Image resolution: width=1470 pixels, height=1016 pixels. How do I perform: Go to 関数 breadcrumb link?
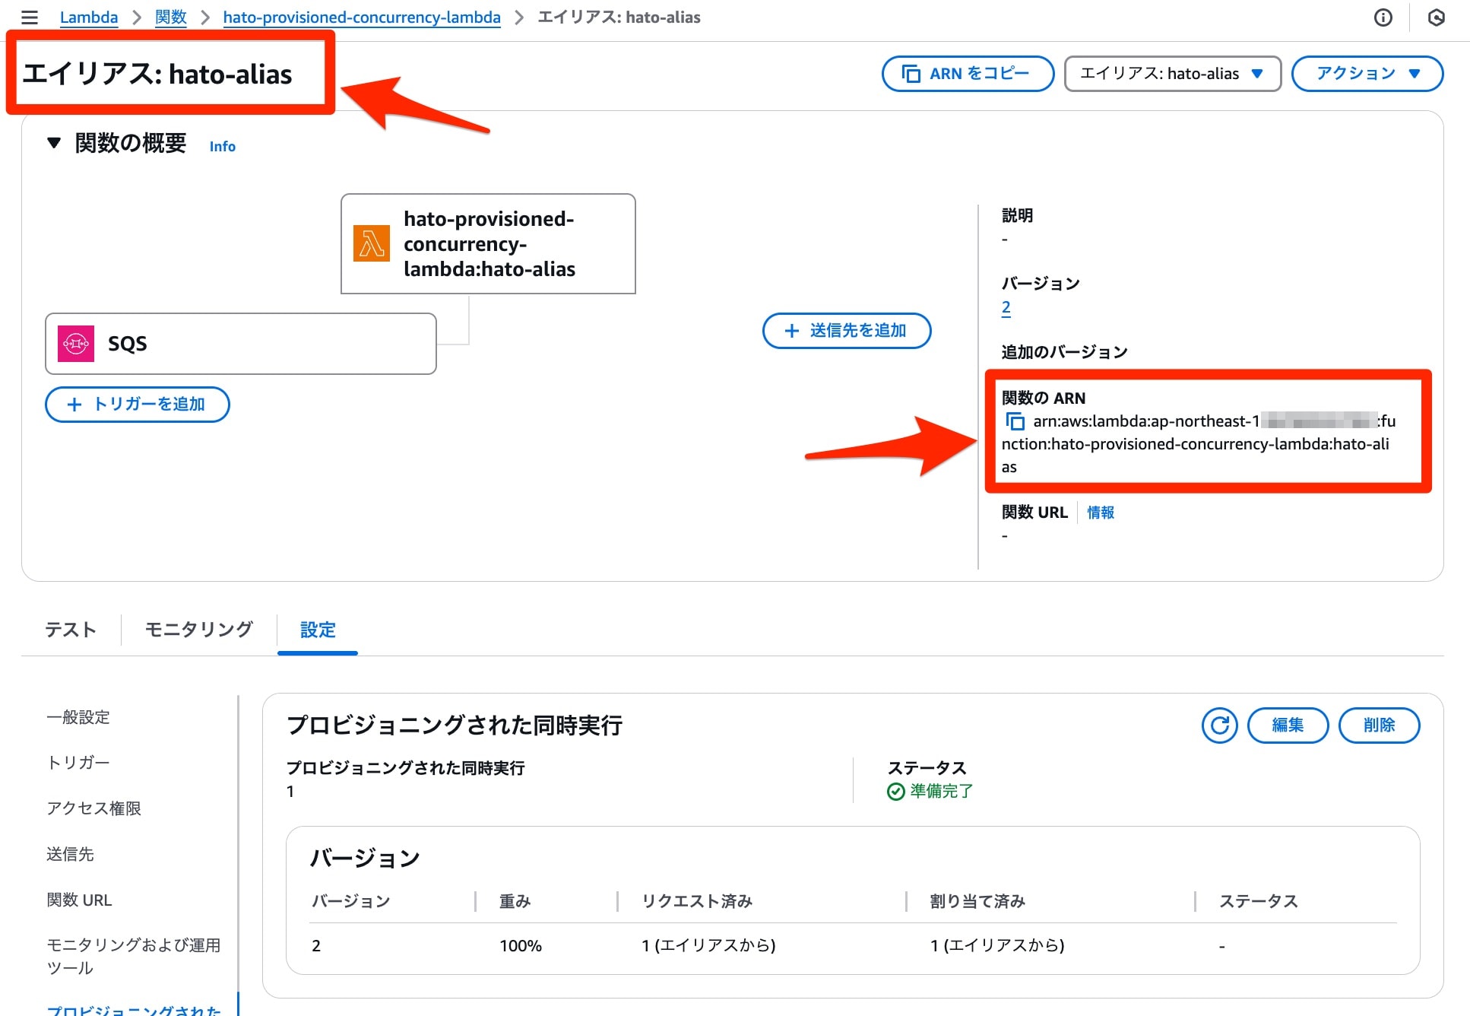point(171,17)
